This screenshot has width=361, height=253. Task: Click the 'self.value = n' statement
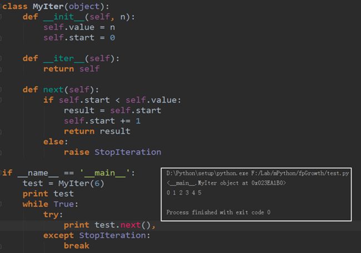tap(79, 27)
